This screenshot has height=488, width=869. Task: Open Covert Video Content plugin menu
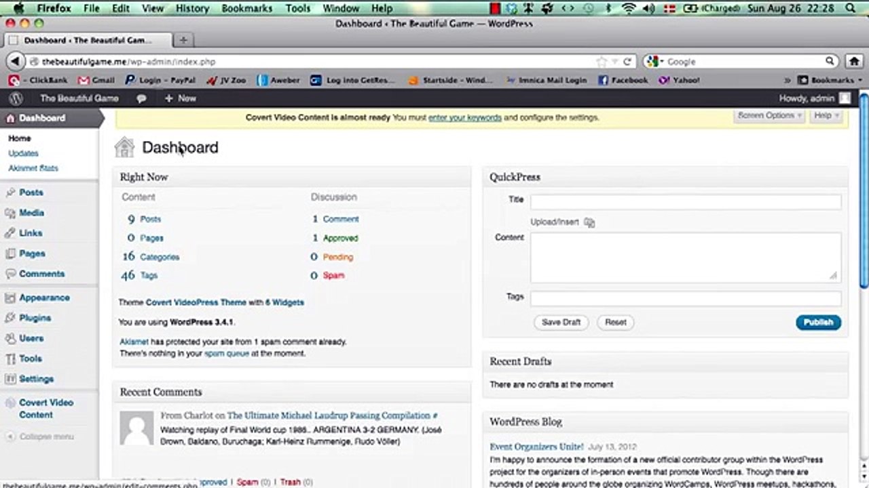coord(45,409)
